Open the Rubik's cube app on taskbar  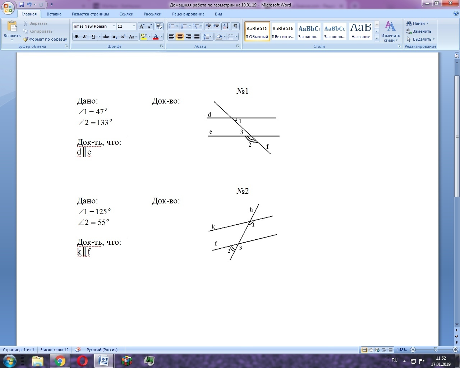(127, 360)
